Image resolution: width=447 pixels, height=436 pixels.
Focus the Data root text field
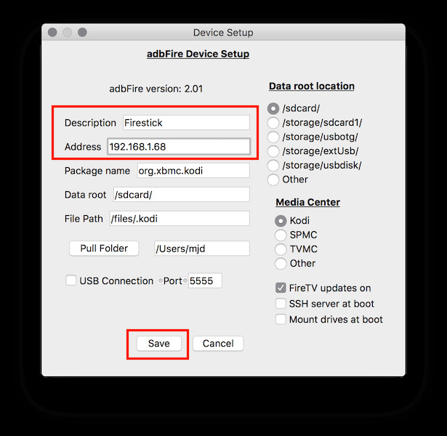pyautogui.click(x=182, y=194)
